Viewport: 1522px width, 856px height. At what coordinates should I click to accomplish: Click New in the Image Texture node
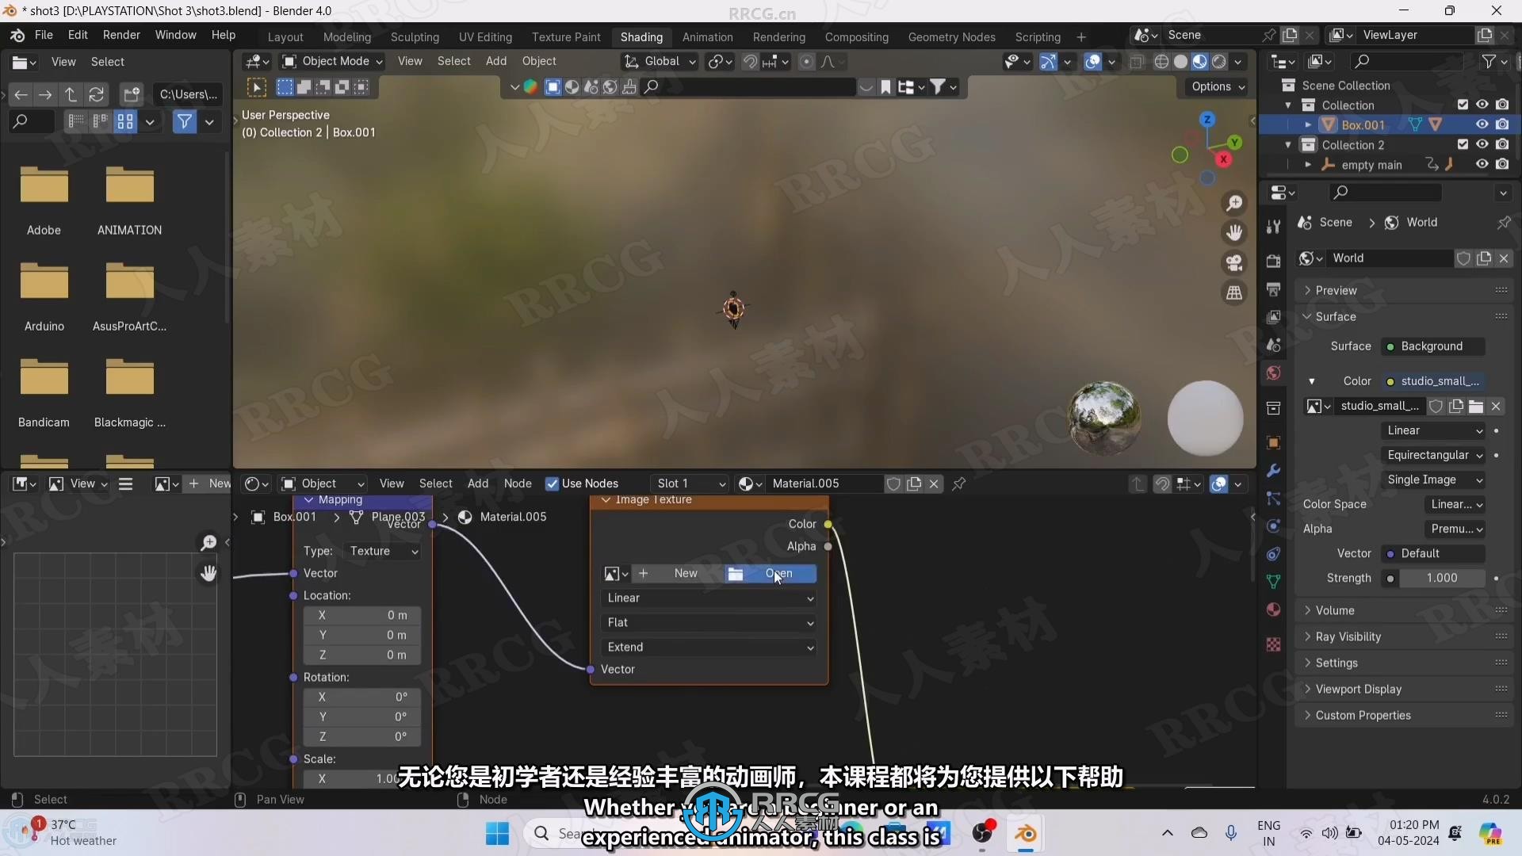pyautogui.click(x=678, y=574)
